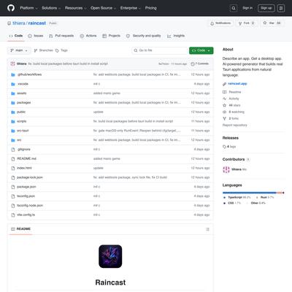Click the .vscode folder icon
The image size is (292, 292).
(x=13, y=84)
